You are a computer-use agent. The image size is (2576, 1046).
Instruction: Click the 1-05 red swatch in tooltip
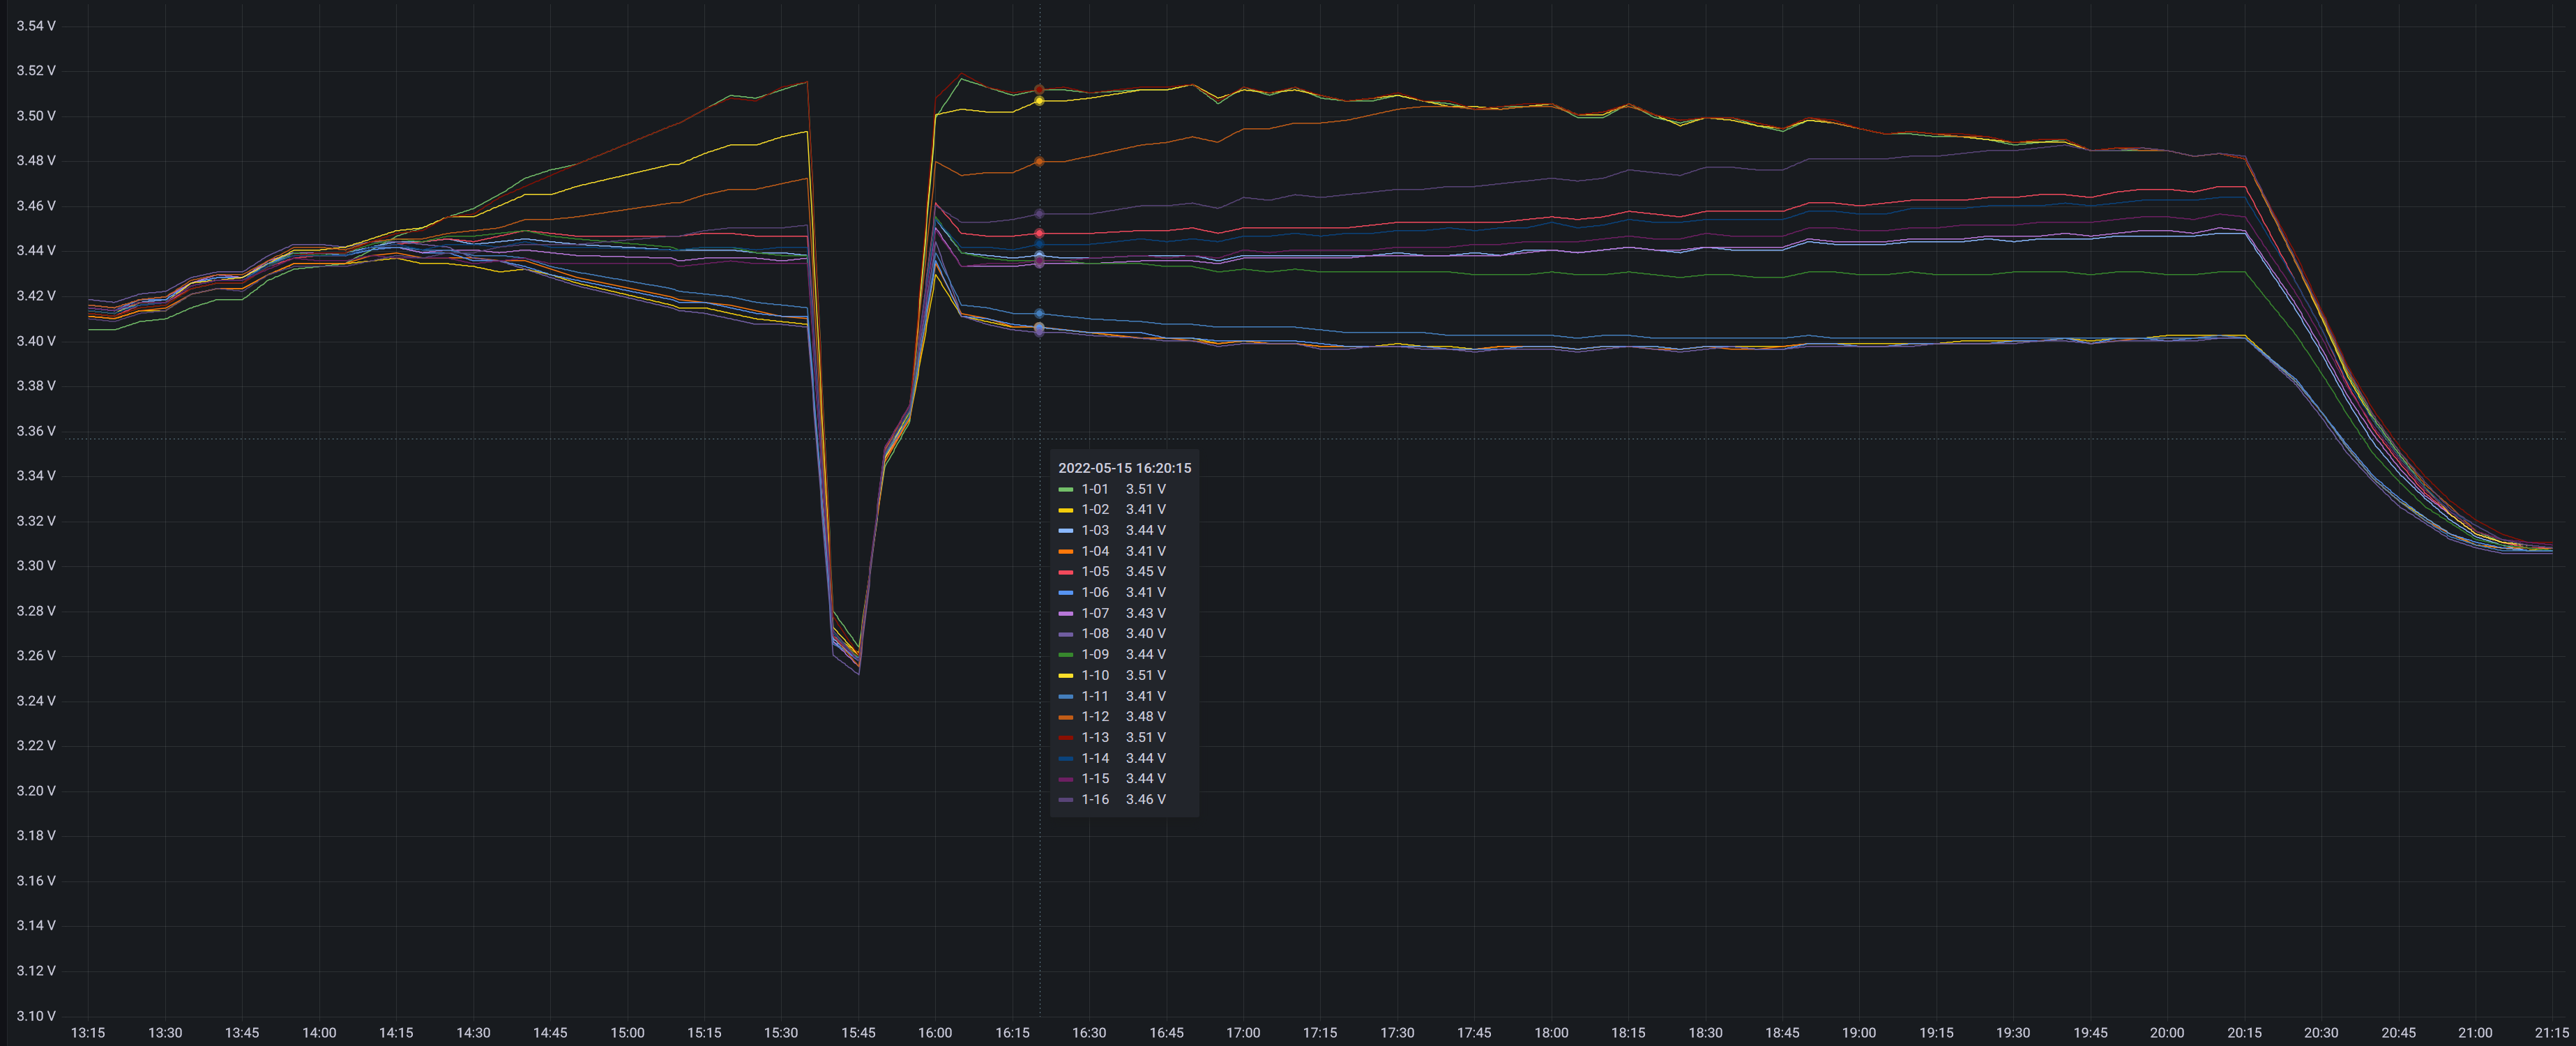coord(1065,572)
